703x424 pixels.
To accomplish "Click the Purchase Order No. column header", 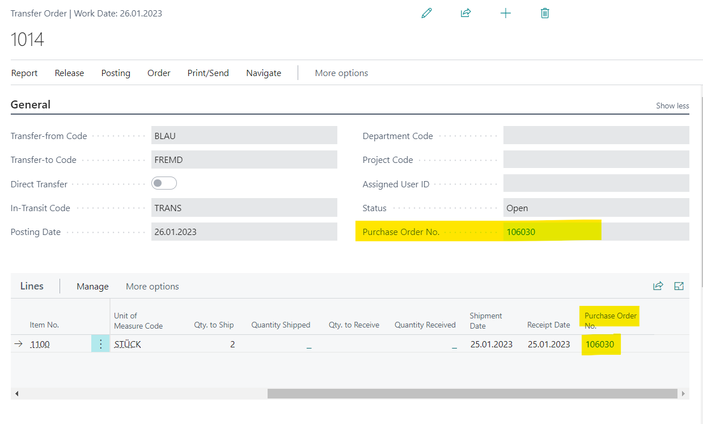I will point(611,321).
